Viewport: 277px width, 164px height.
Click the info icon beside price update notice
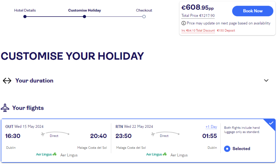click(184, 23)
